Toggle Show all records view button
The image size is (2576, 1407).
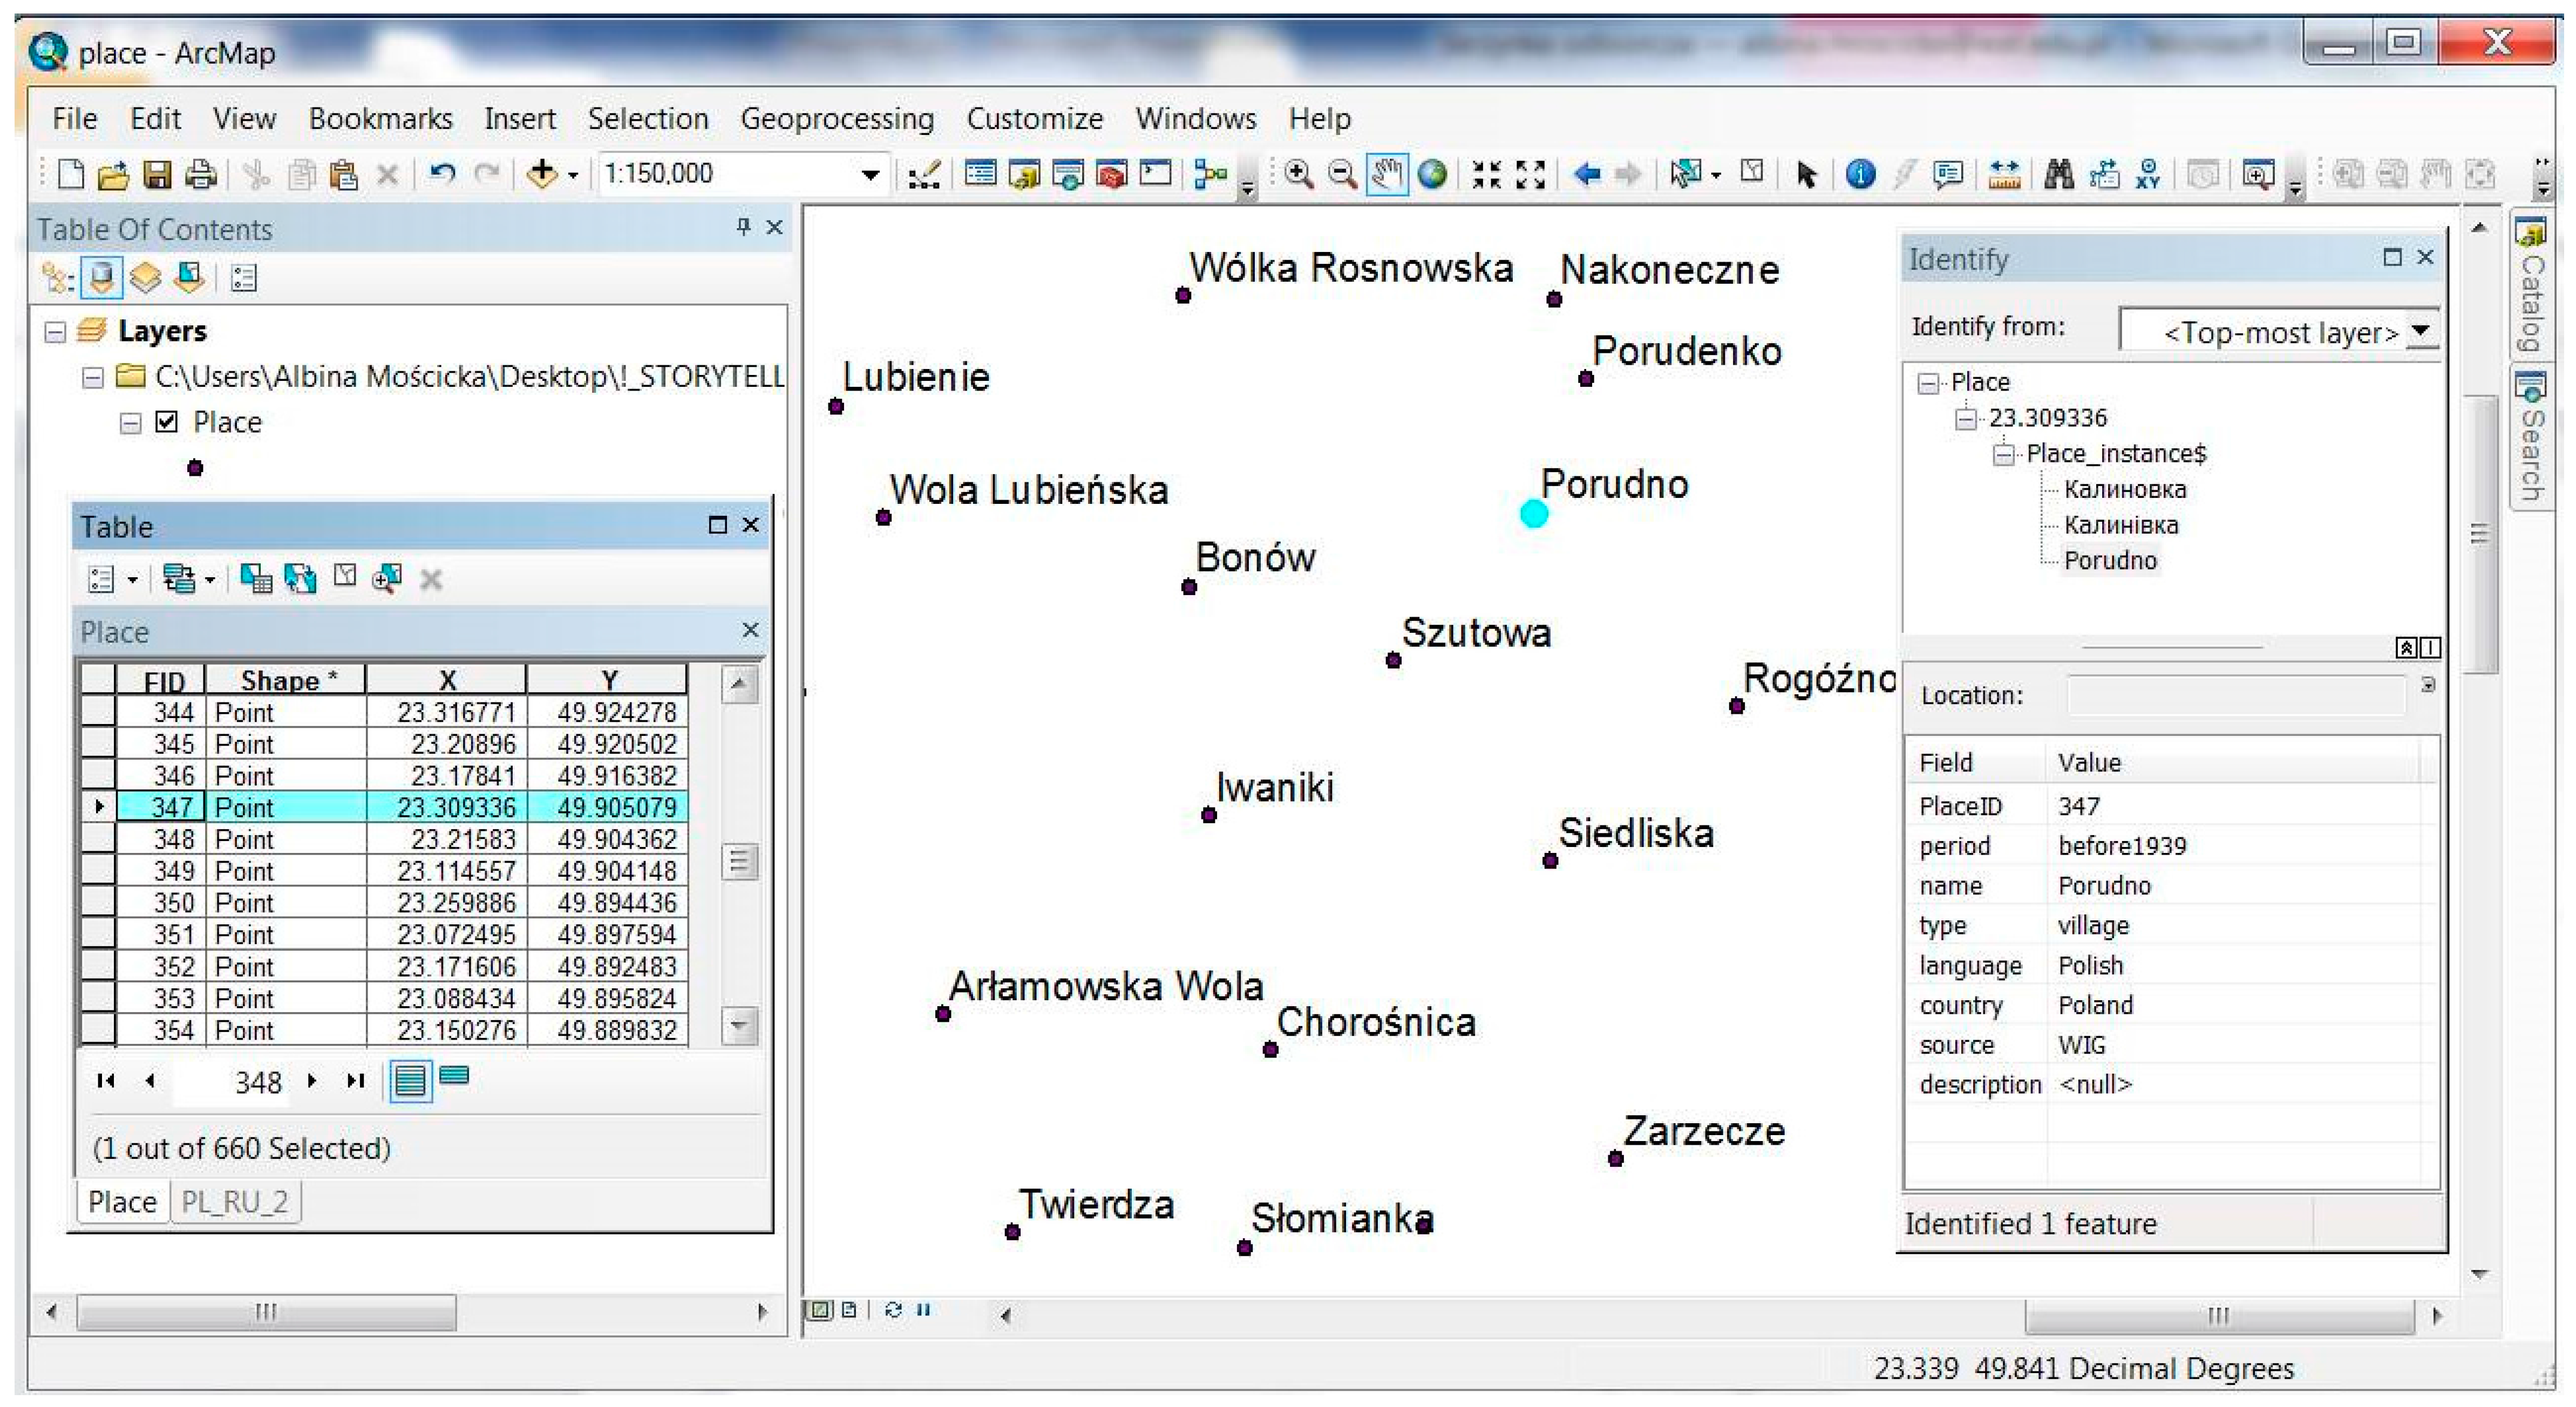pyautogui.click(x=410, y=1080)
